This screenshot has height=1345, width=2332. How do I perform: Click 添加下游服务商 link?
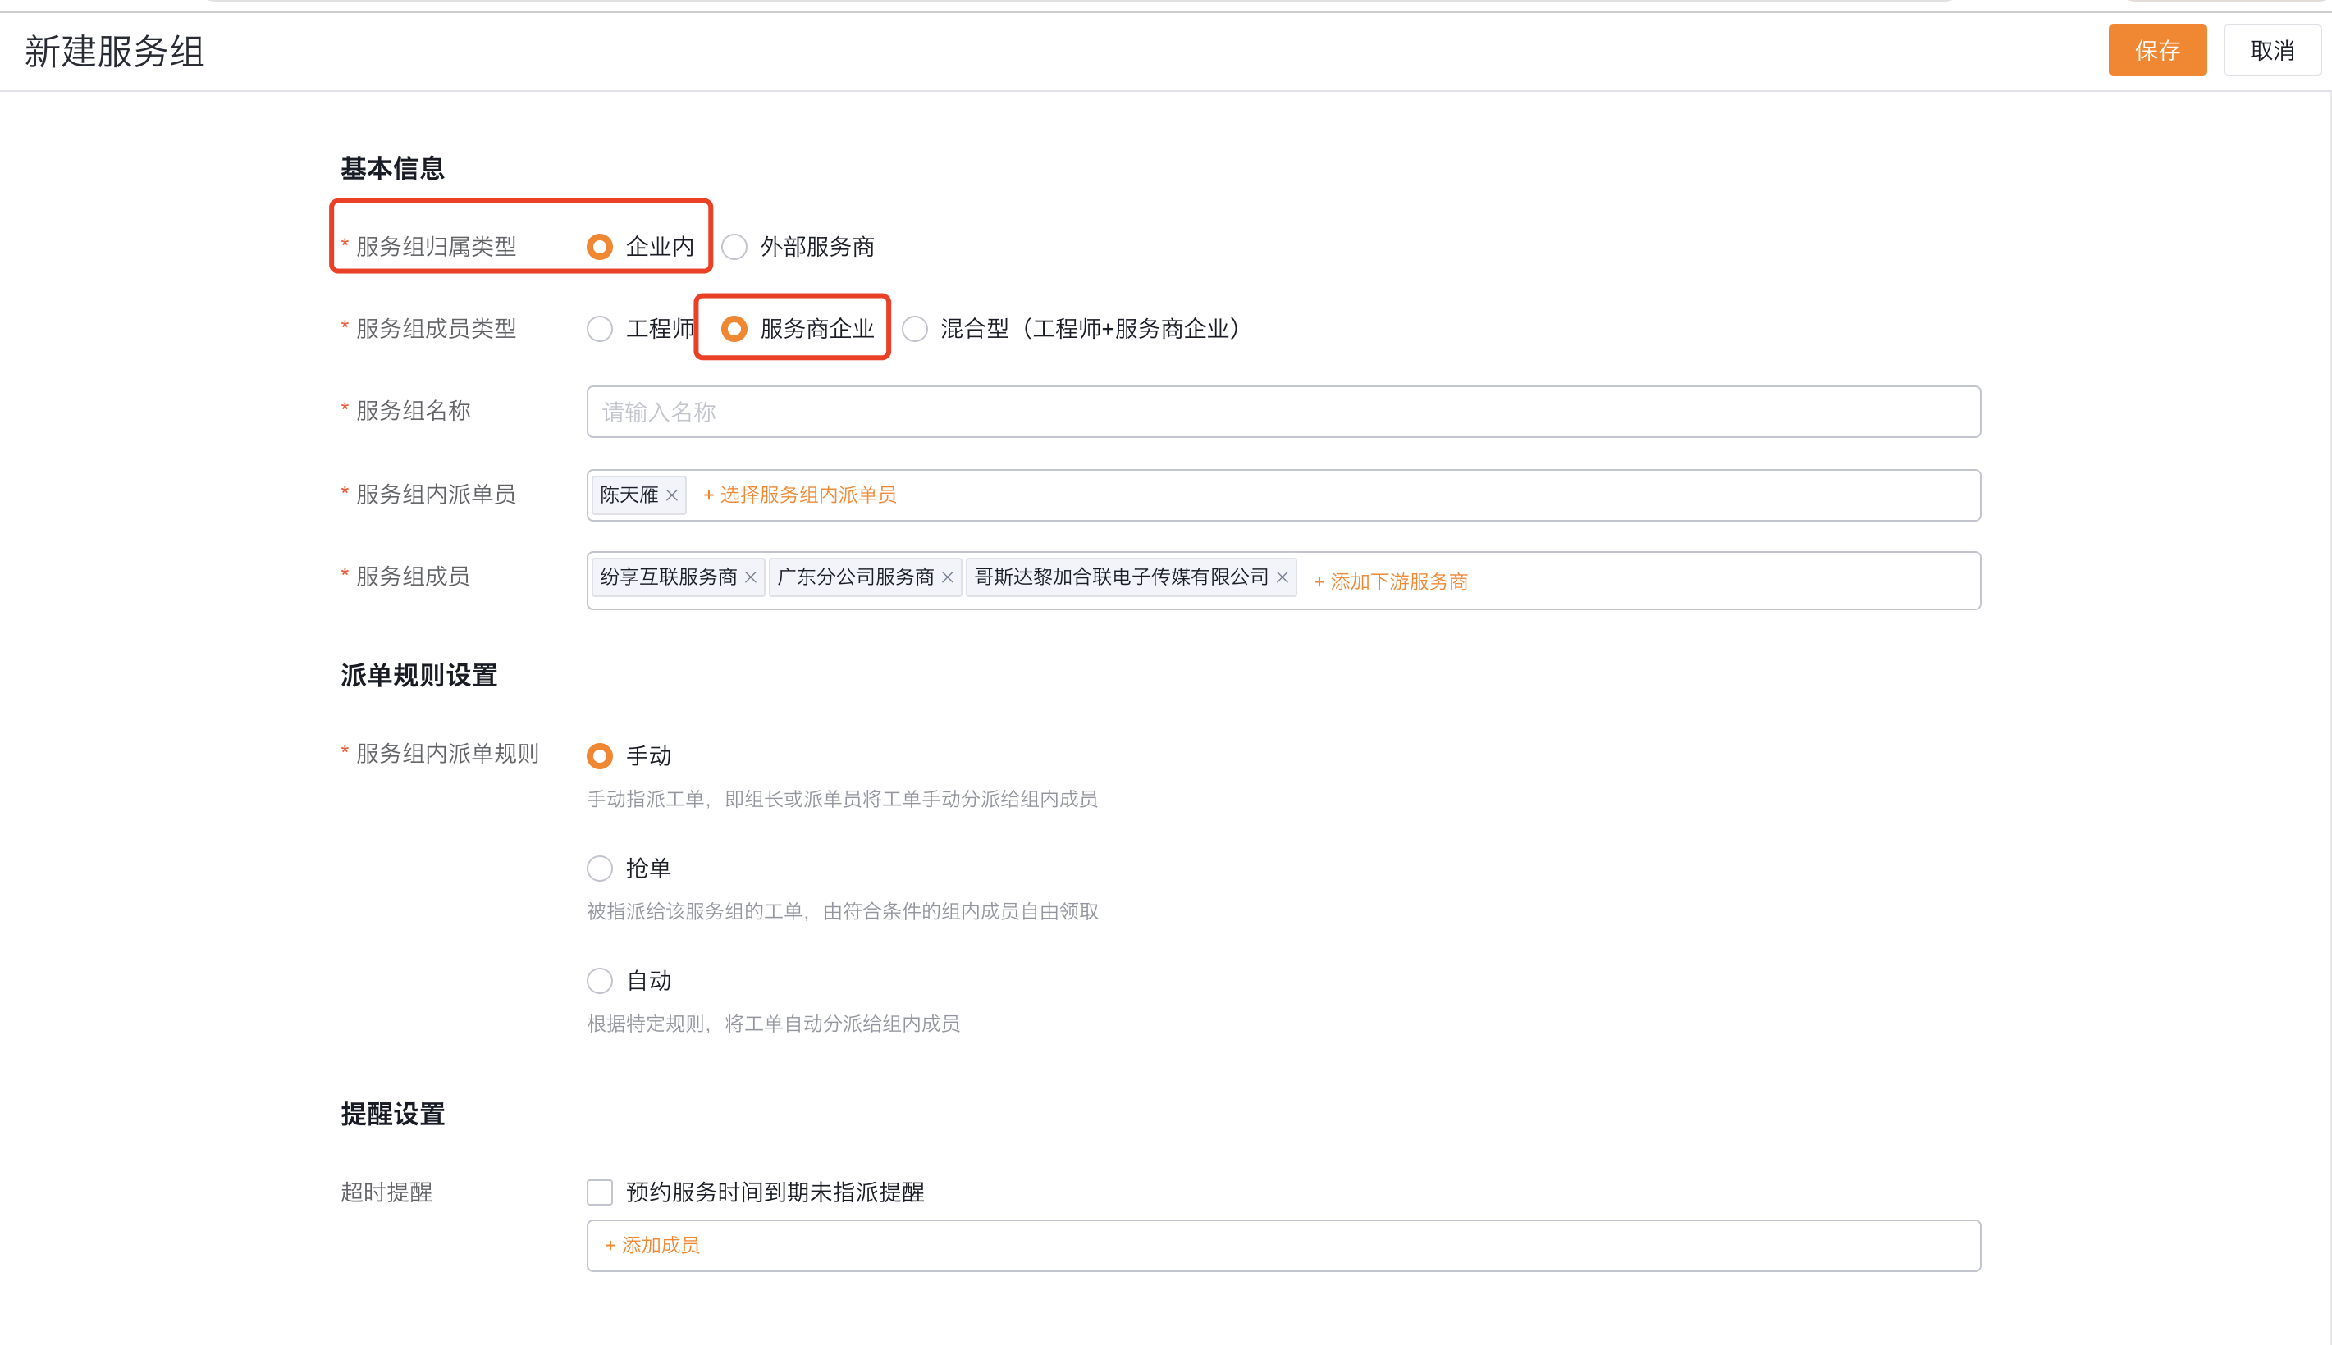[1391, 582]
